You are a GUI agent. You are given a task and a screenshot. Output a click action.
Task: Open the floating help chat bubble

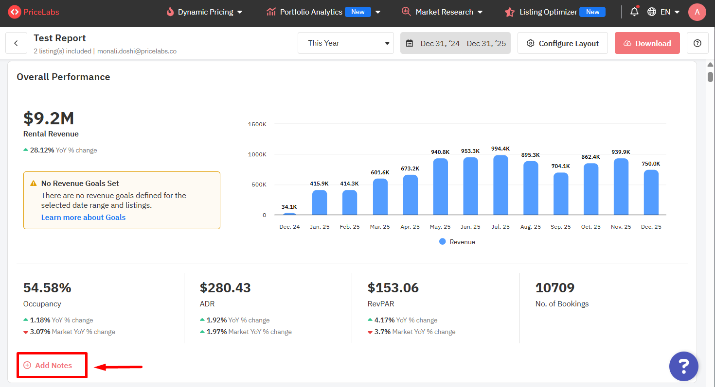coord(683,366)
